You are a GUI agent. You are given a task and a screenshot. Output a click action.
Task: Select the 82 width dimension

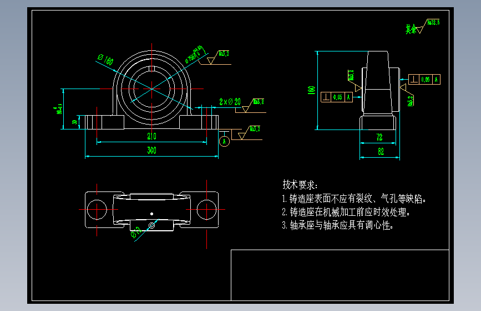pos(381,152)
